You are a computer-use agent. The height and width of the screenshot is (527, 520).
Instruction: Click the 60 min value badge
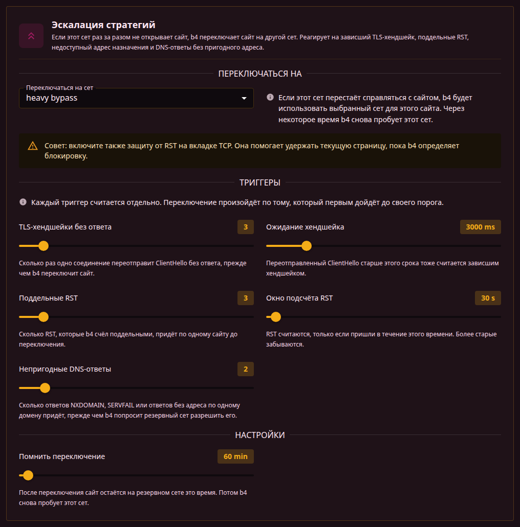235,456
